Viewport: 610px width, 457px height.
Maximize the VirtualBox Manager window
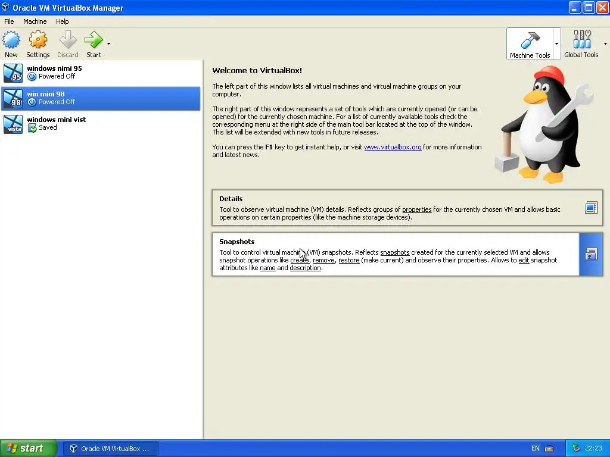point(589,7)
